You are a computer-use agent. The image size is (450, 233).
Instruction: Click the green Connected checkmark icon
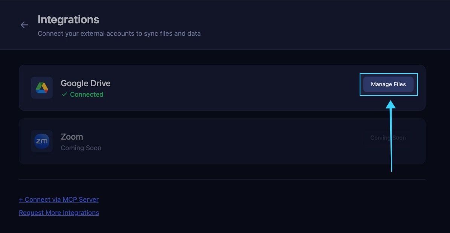coord(64,94)
